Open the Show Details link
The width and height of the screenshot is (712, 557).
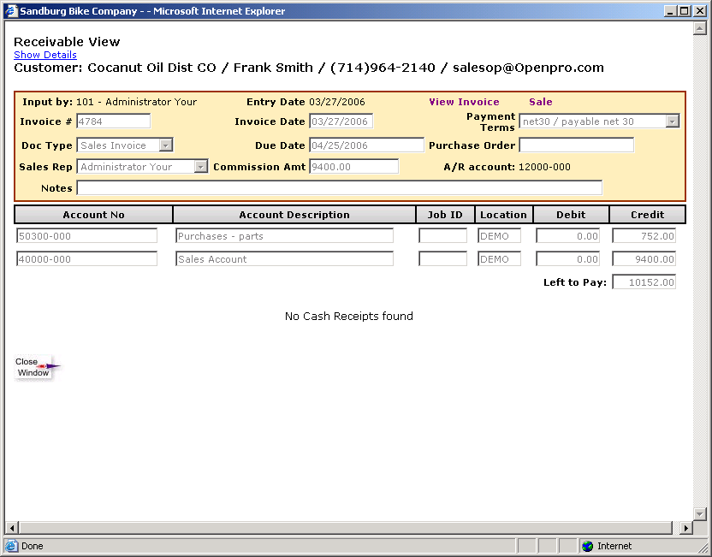44,55
